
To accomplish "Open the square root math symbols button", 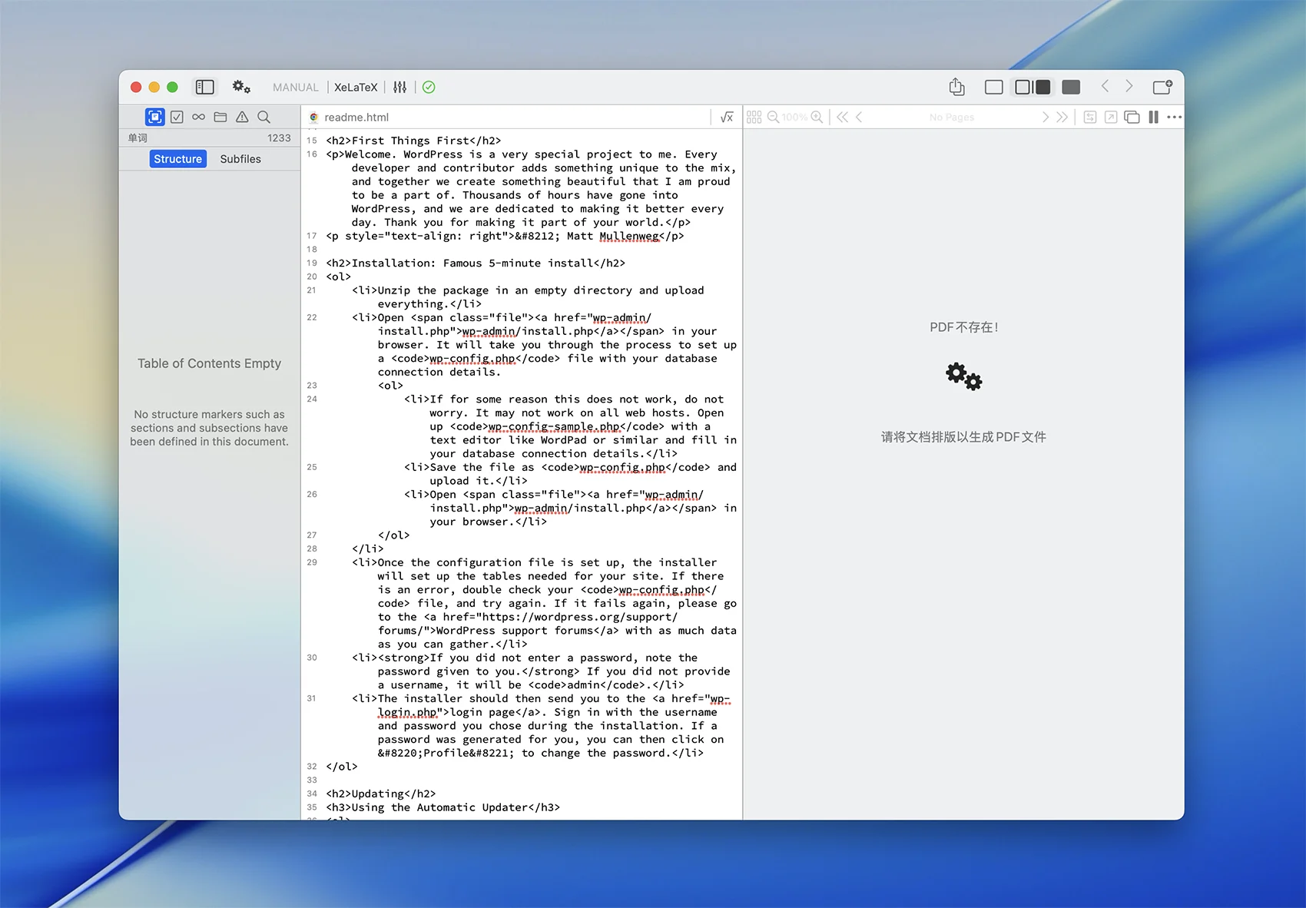I will [x=727, y=118].
